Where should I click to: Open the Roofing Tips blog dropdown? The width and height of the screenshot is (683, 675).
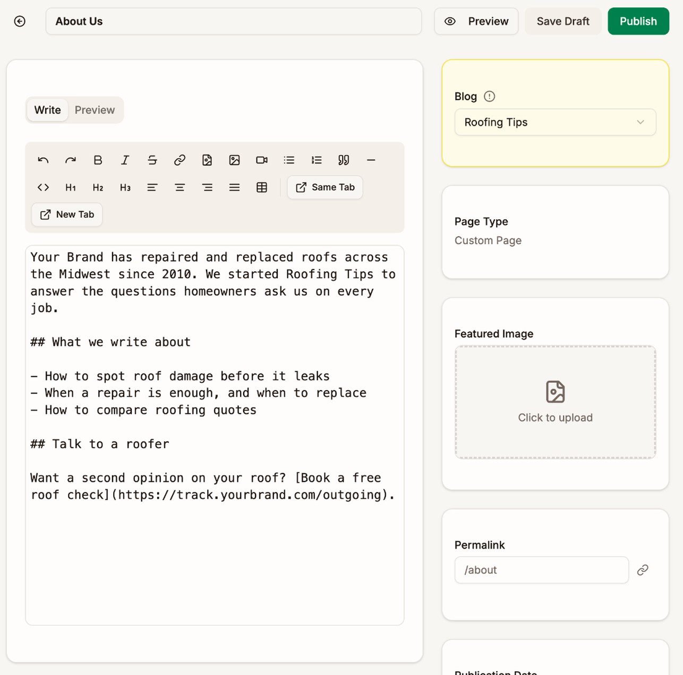(556, 122)
